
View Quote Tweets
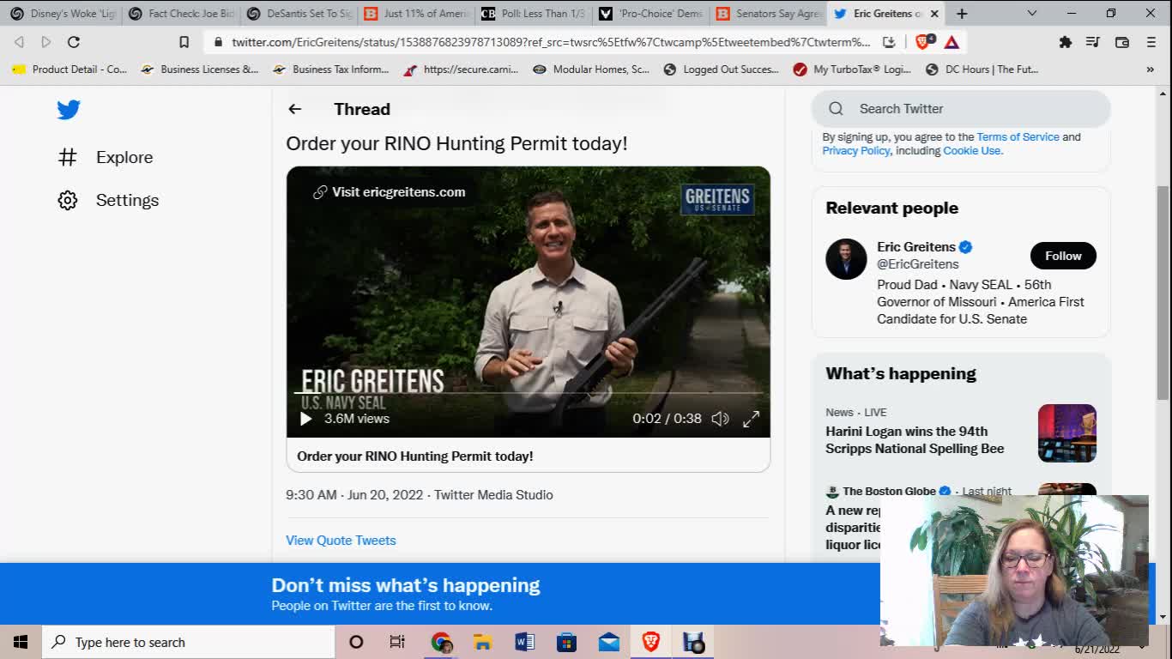pos(341,541)
